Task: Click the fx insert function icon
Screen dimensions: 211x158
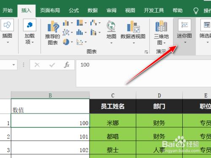Action: pyautogui.click(x=67, y=65)
